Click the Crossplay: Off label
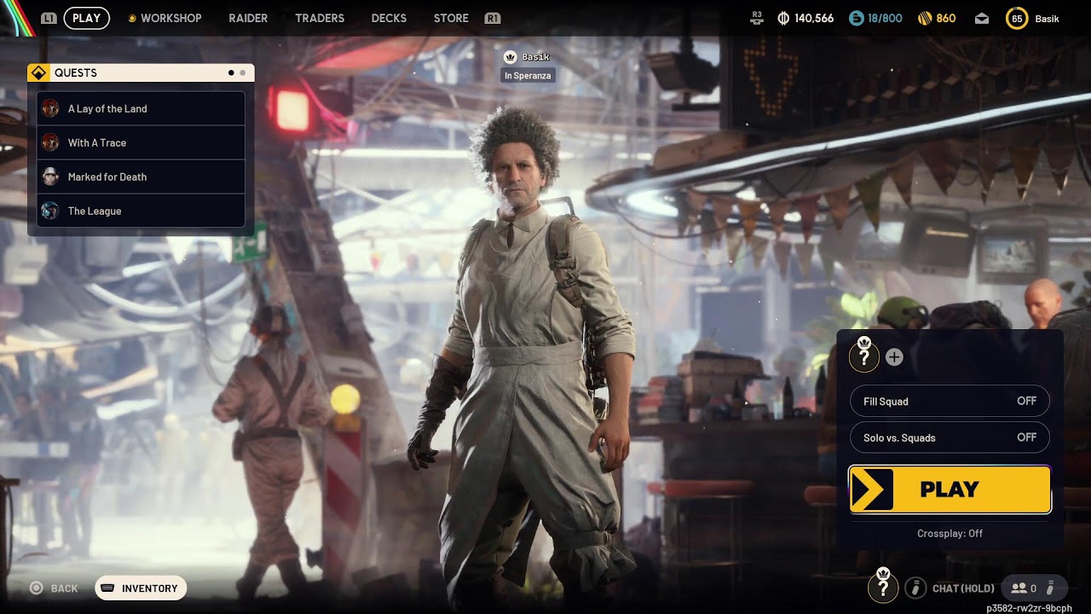 point(950,533)
